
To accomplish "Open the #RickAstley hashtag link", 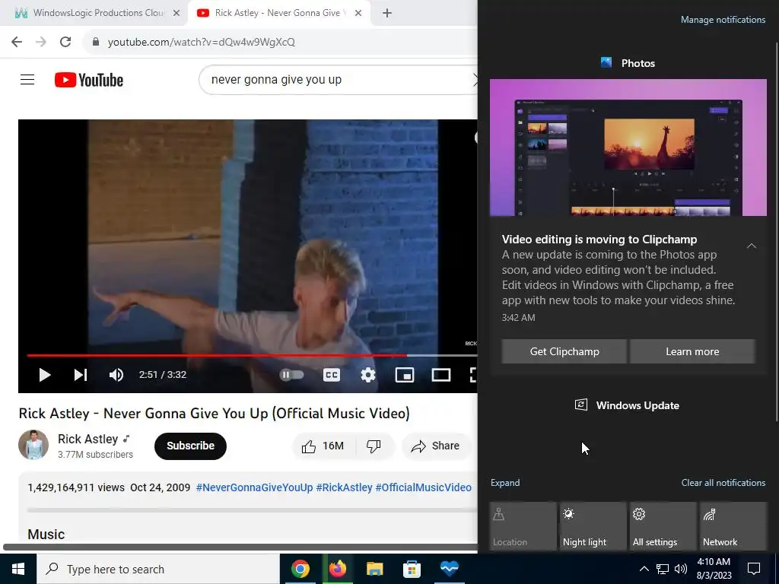I will (345, 487).
